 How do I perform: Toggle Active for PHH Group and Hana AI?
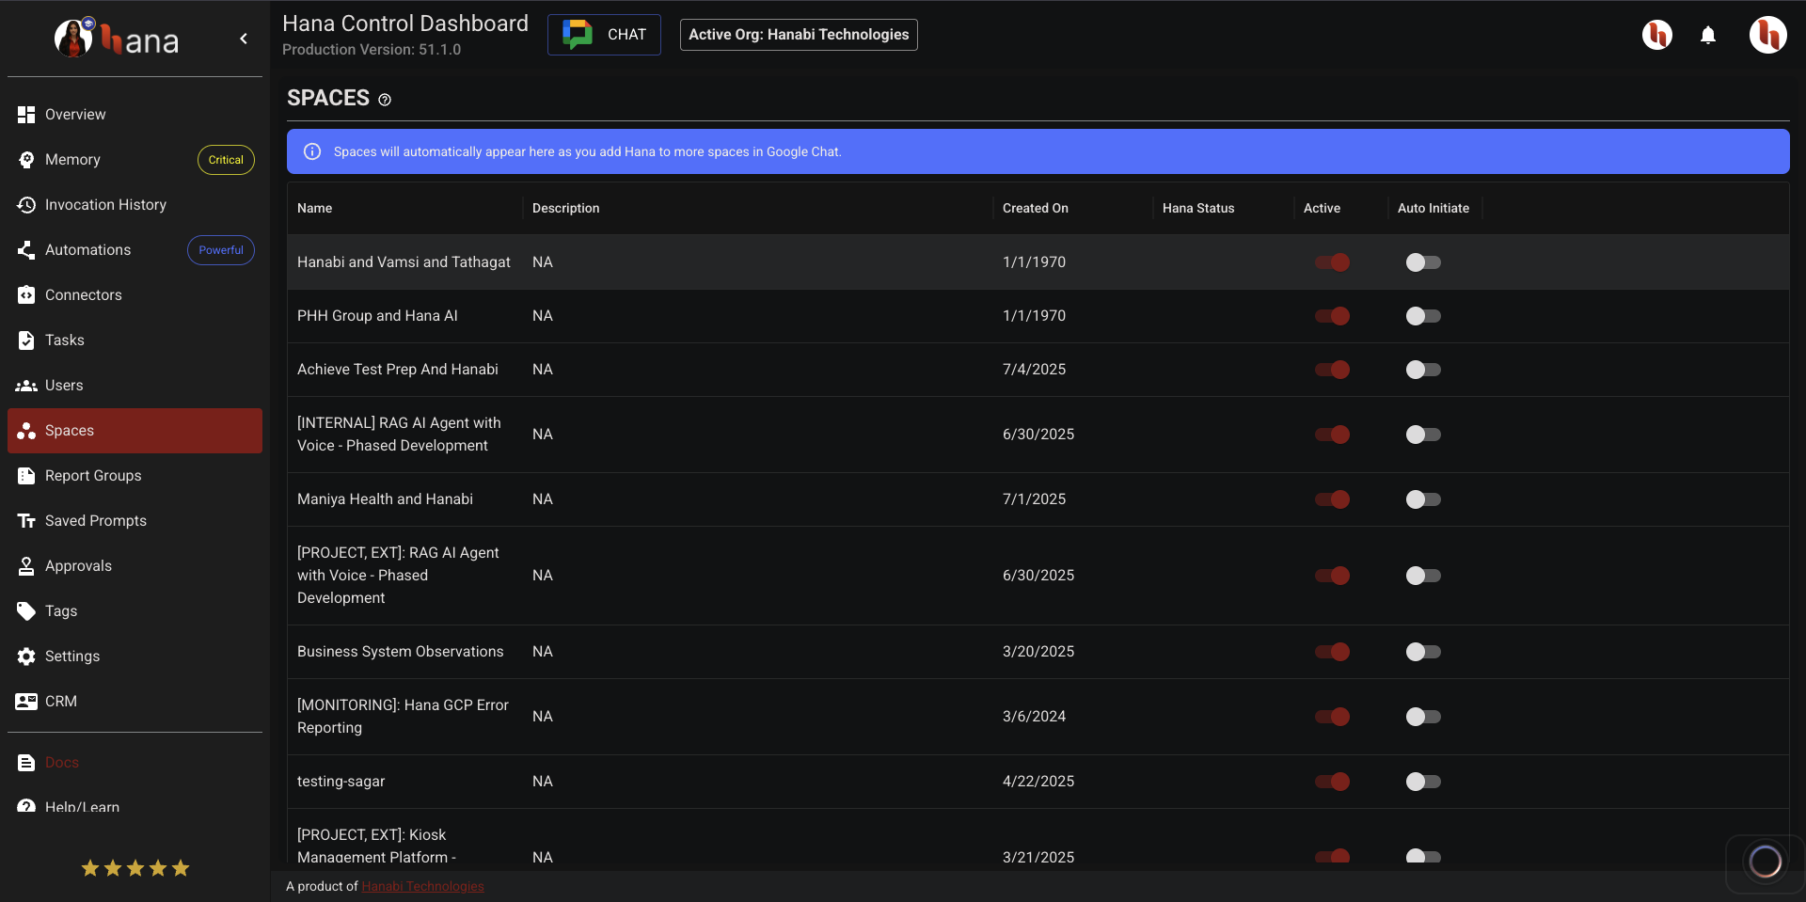[x=1333, y=316]
